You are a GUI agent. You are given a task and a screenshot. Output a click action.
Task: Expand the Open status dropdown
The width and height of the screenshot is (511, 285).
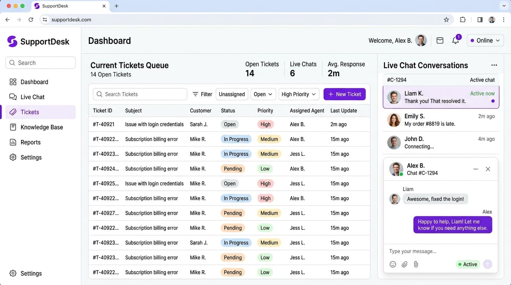point(263,94)
